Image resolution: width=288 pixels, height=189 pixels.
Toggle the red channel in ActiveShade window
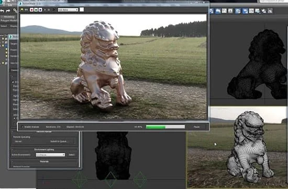coord(31,10)
